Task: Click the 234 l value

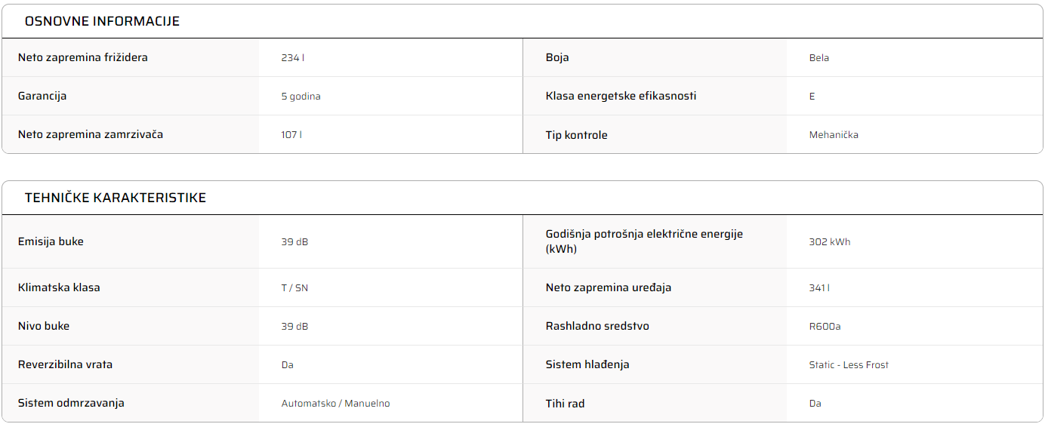Action: 293,58
